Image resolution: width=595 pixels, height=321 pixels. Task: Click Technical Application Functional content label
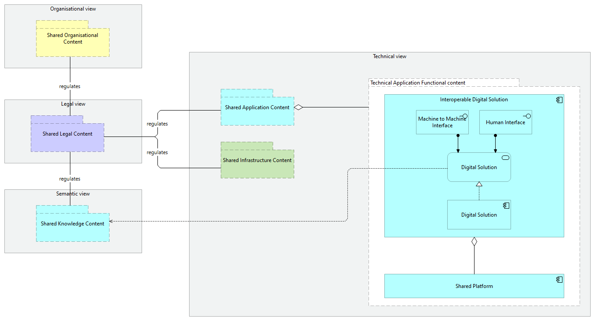tap(418, 83)
